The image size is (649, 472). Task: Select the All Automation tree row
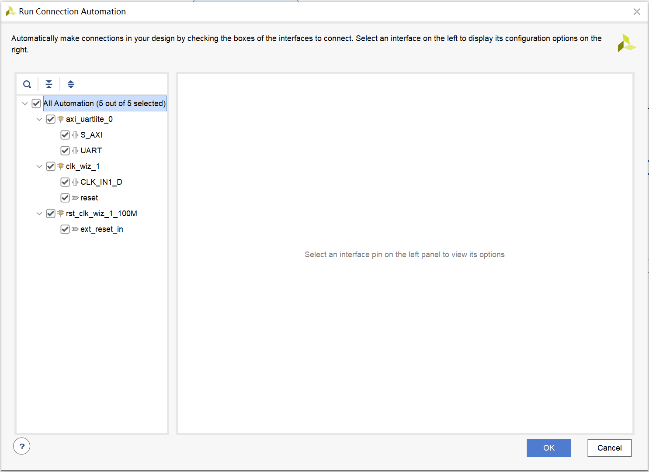105,103
